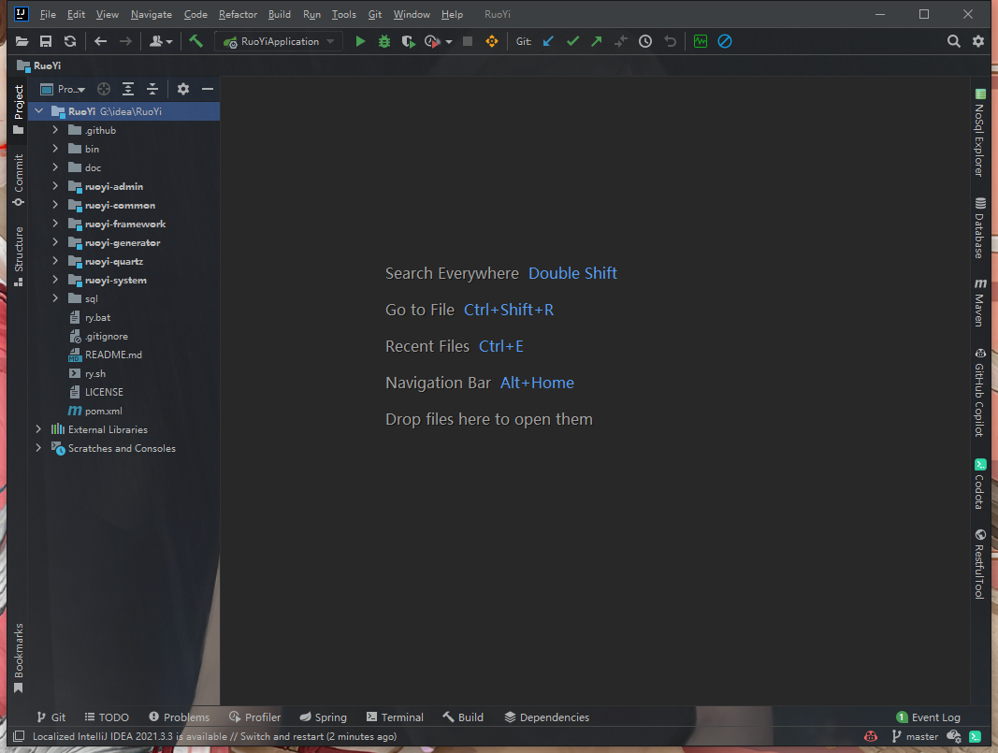Open the Spring tool tab
The width and height of the screenshot is (998, 753).
[324, 717]
